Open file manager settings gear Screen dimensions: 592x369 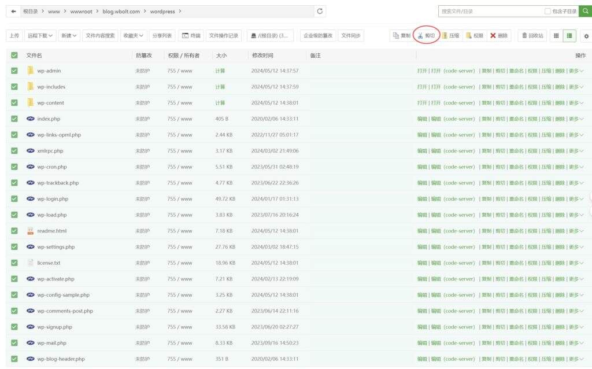[x=586, y=36]
